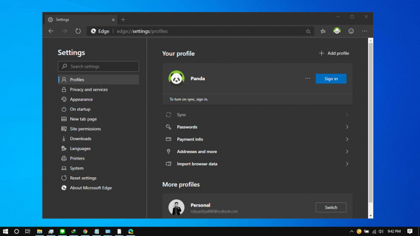The height and width of the screenshot is (236, 420).
Task: Open the Edge icon in taskbar
Action: (x=130, y=231)
